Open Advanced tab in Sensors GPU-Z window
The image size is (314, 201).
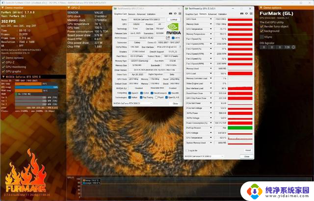pos(212,14)
